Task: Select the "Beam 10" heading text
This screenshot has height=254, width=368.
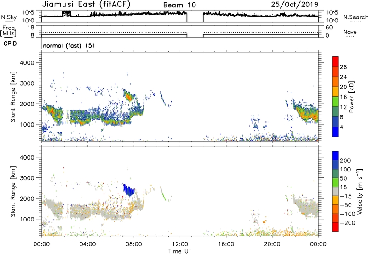Action: [x=179, y=5]
